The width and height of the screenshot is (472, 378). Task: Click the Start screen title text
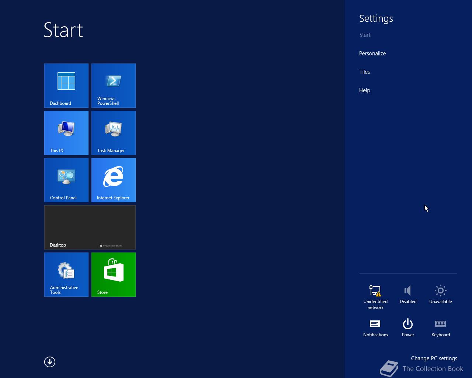63,30
